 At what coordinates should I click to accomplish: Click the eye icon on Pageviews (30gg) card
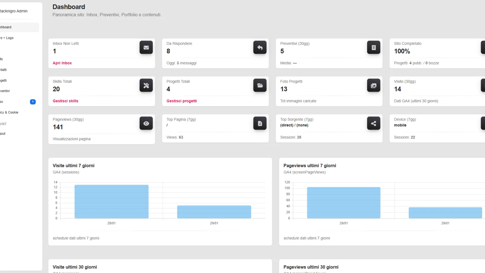pos(146,123)
